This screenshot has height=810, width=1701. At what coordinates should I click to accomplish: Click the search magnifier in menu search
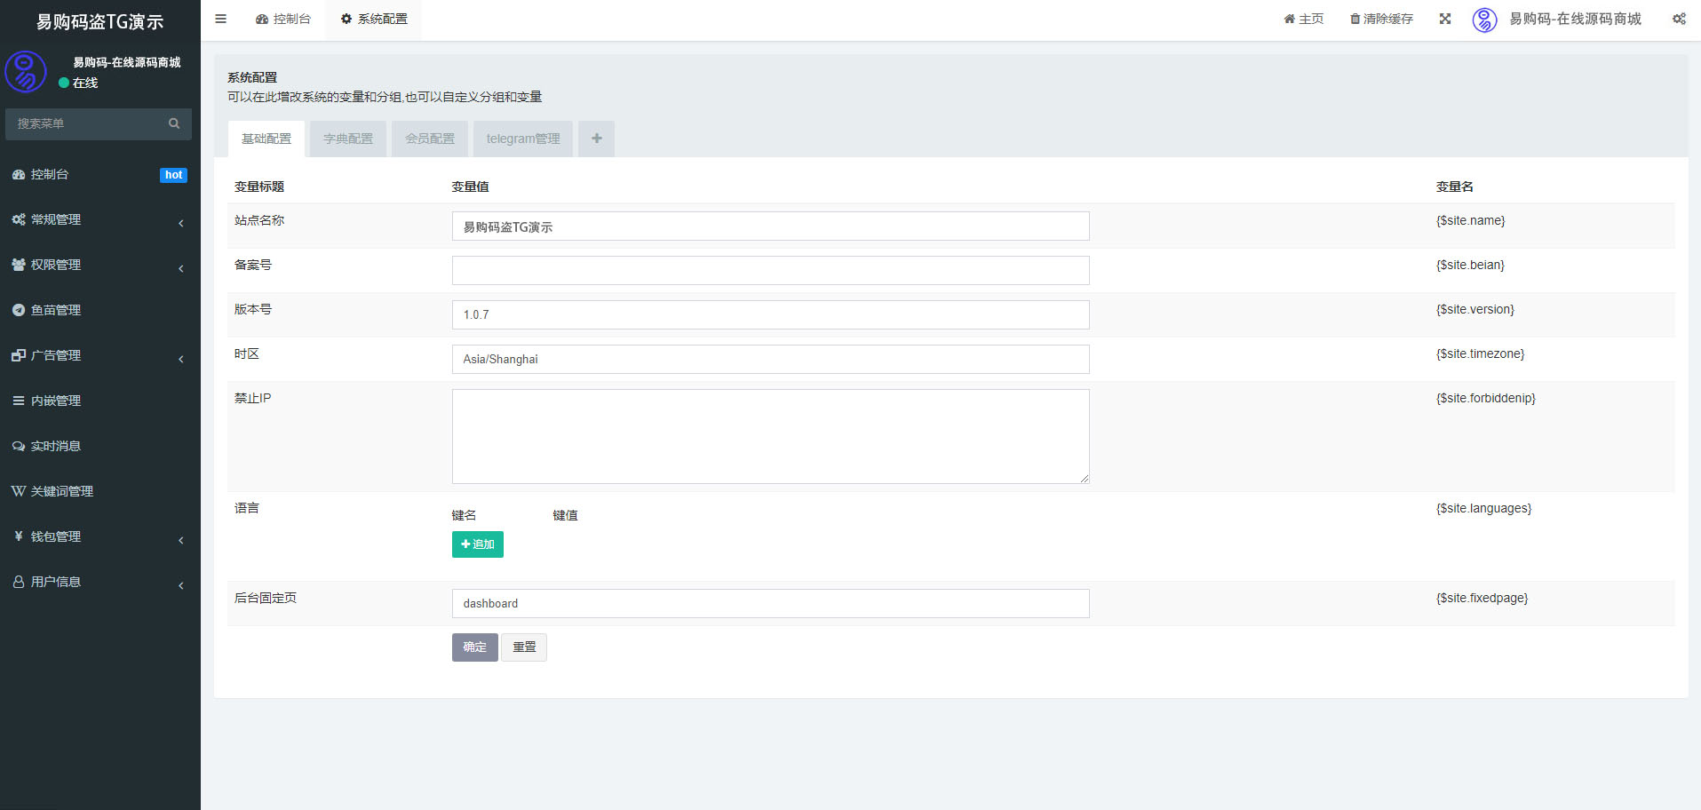[x=174, y=123]
